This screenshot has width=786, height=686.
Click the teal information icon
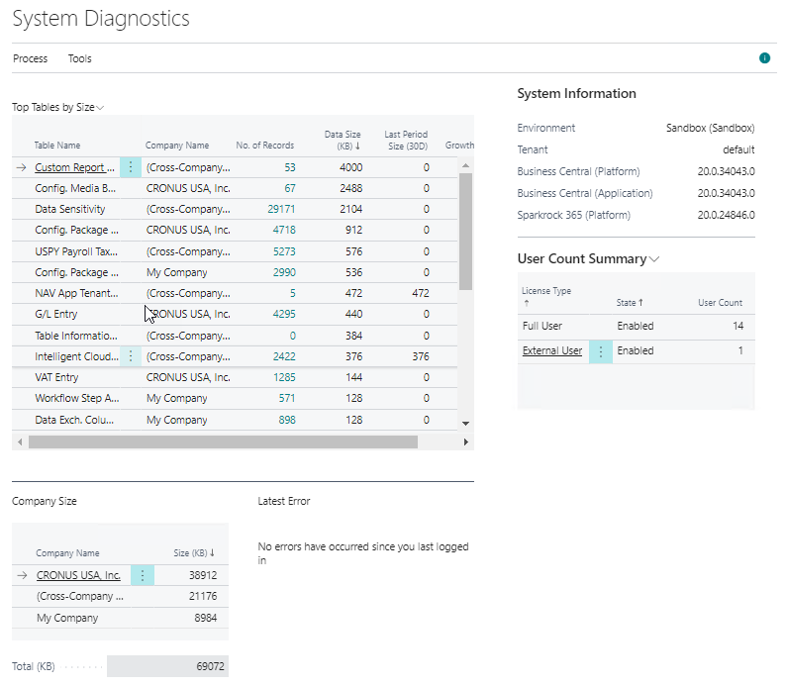tap(764, 58)
